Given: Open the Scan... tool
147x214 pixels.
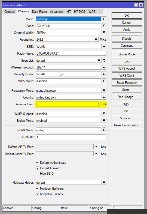Looking at the screenshot, I should coord(127,90).
